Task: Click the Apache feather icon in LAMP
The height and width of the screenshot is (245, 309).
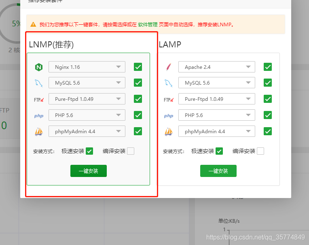Action: pos(169,67)
